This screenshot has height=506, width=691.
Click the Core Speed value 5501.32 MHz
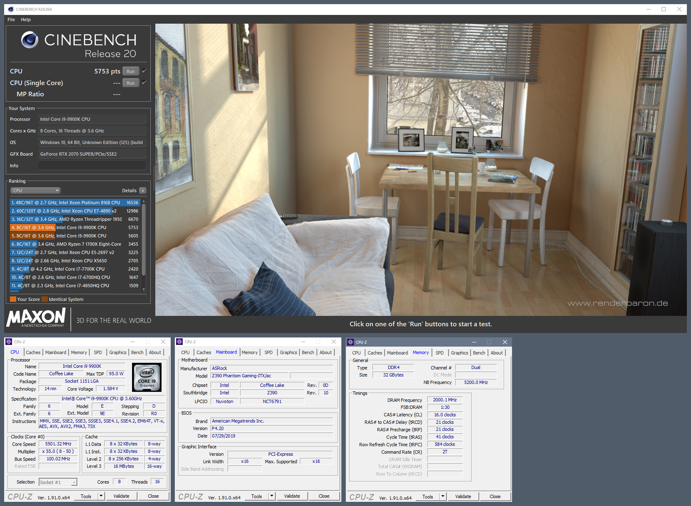(x=58, y=444)
